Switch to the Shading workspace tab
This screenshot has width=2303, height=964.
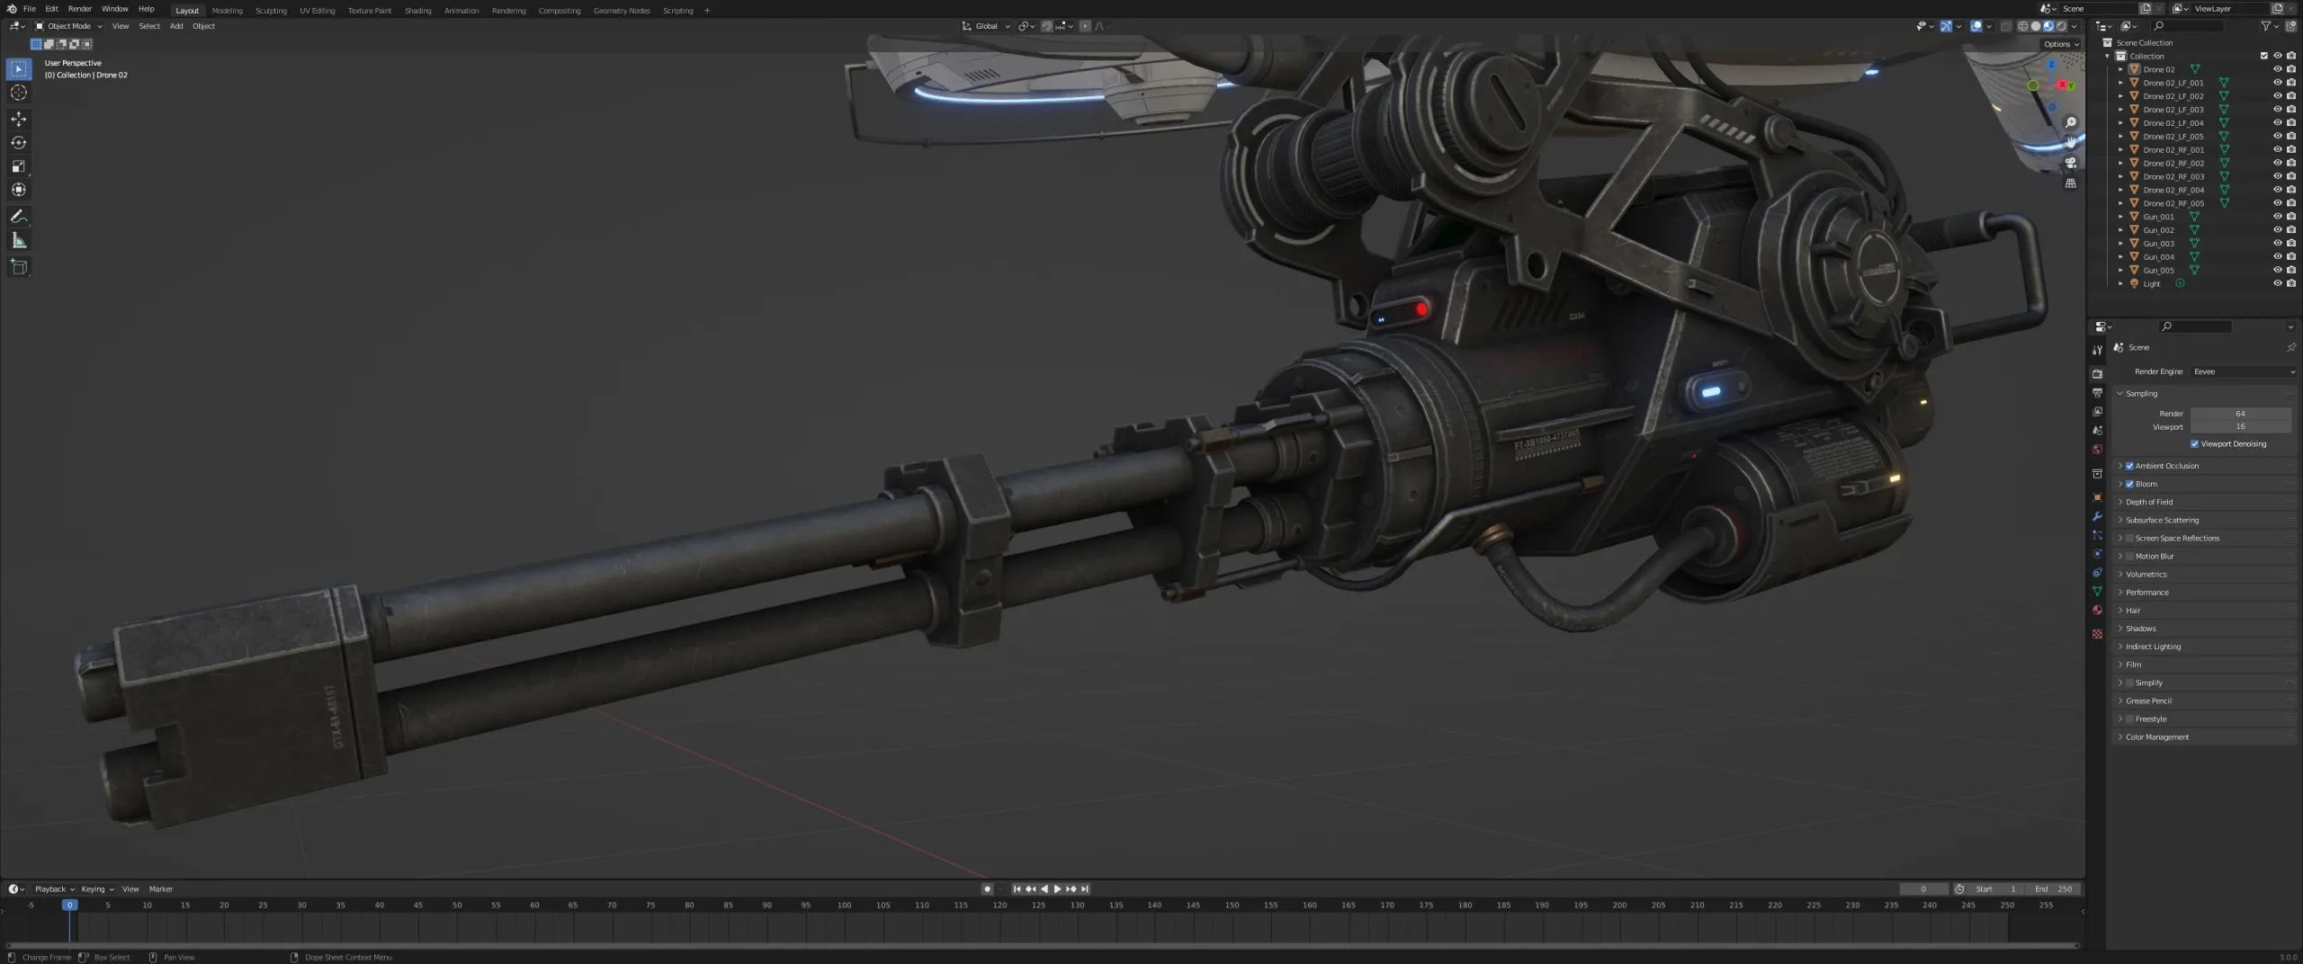click(417, 10)
